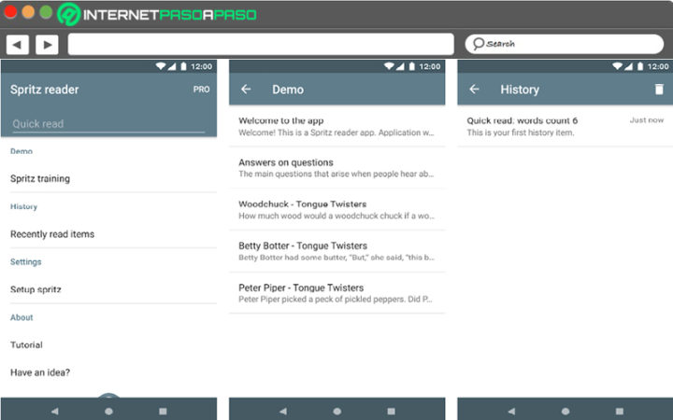Tap the Android home circle in Demo screen
The width and height of the screenshot is (673, 420).
click(337, 411)
